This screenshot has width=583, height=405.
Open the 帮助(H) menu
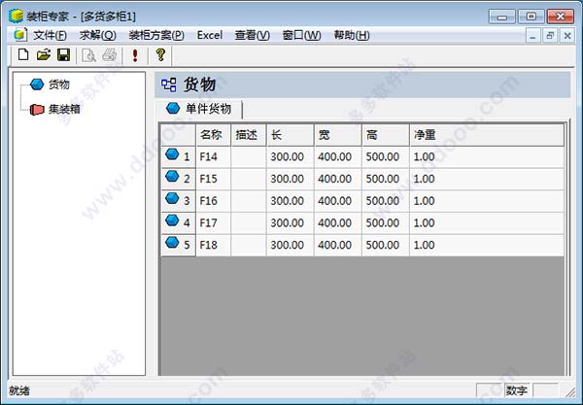352,35
